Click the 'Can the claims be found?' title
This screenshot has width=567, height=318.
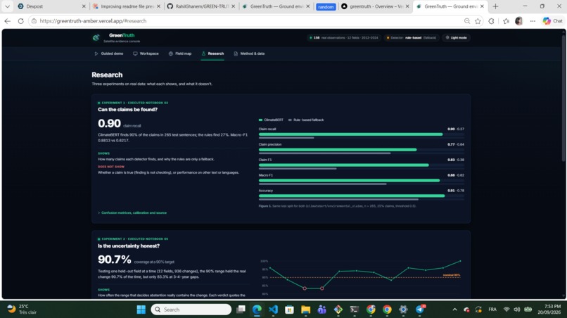[x=127, y=110]
